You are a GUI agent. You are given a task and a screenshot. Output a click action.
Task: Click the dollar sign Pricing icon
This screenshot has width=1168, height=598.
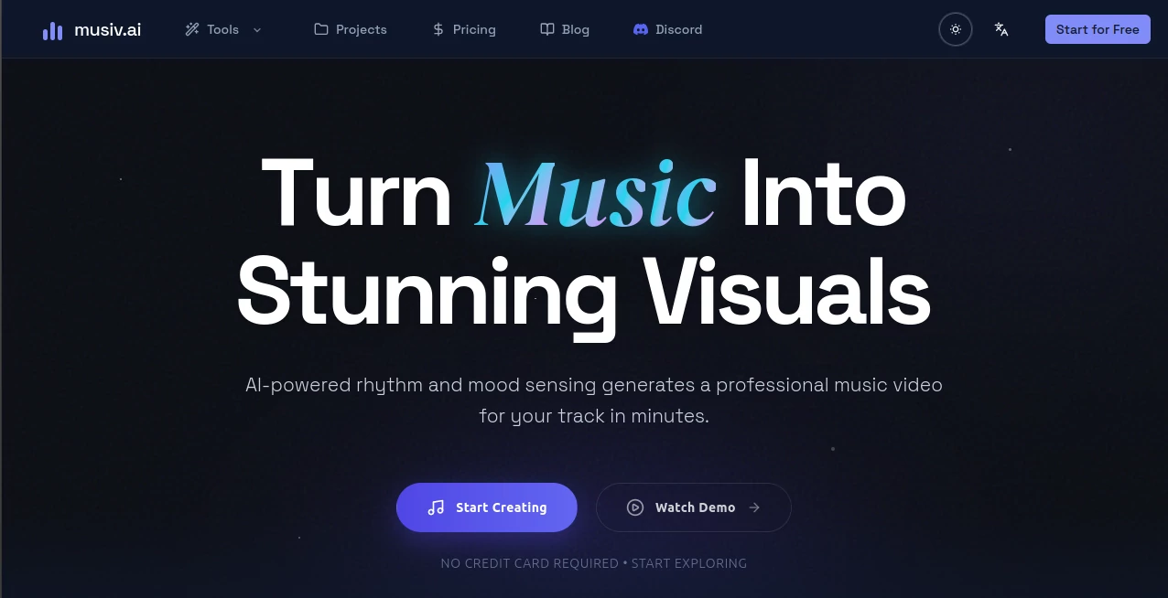438,29
